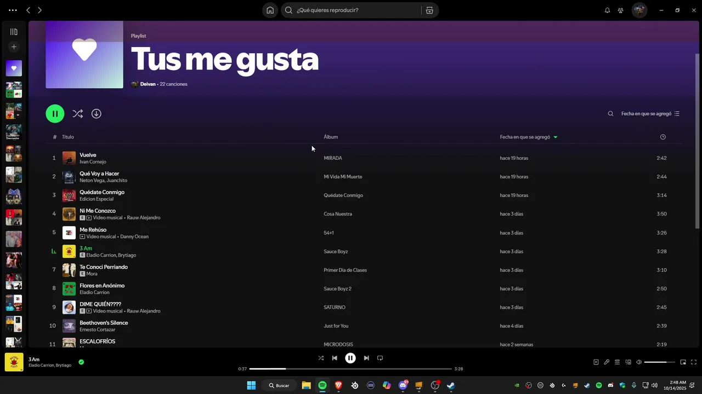
Task: Click the Spotify Home icon
Action: pos(270,10)
